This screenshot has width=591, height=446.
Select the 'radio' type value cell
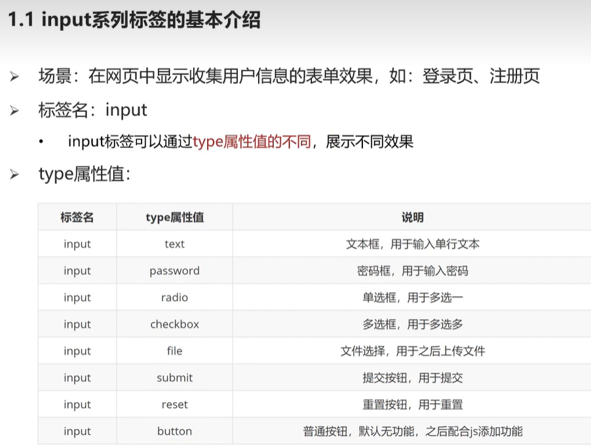click(x=174, y=297)
